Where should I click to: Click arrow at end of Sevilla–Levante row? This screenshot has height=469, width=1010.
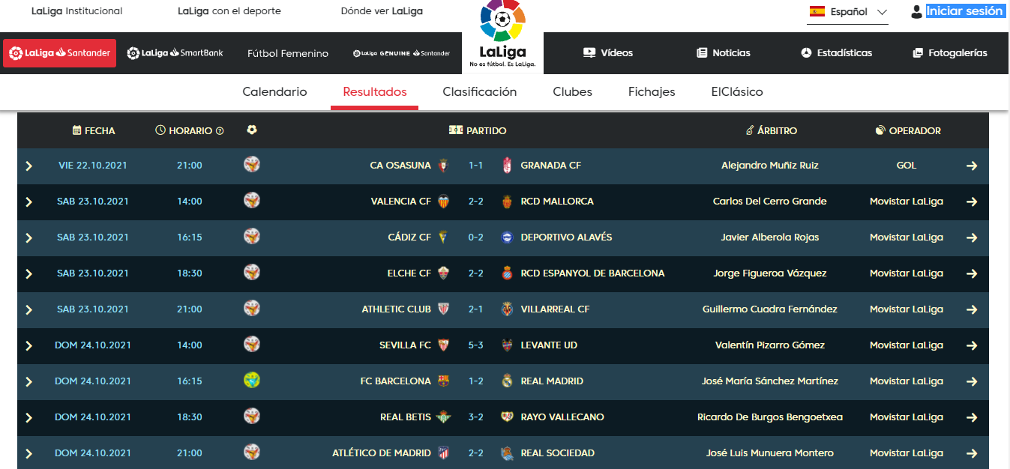coord(972,345)
